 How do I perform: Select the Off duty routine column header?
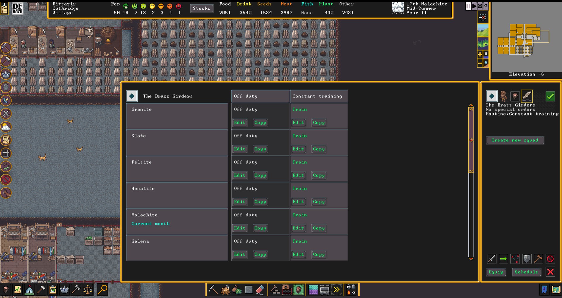pos(260,96)
